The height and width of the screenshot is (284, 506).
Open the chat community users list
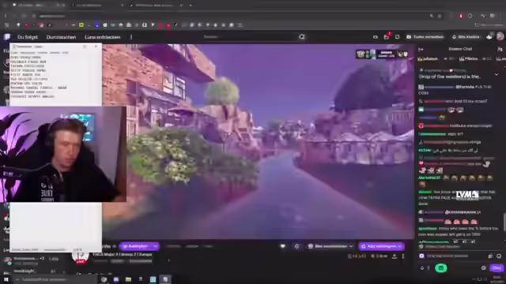[500, 49]
